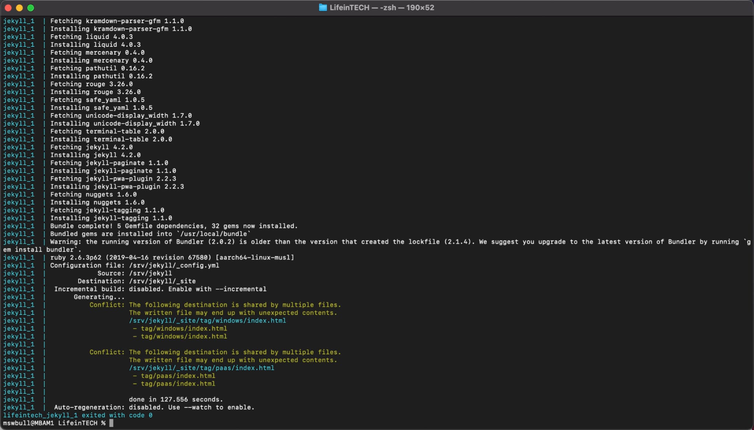The height and width of the screenshot is (430, 754).
Task: Click line 'Fetching safe_yaml 1.0.5'
Action: [98, 100]
